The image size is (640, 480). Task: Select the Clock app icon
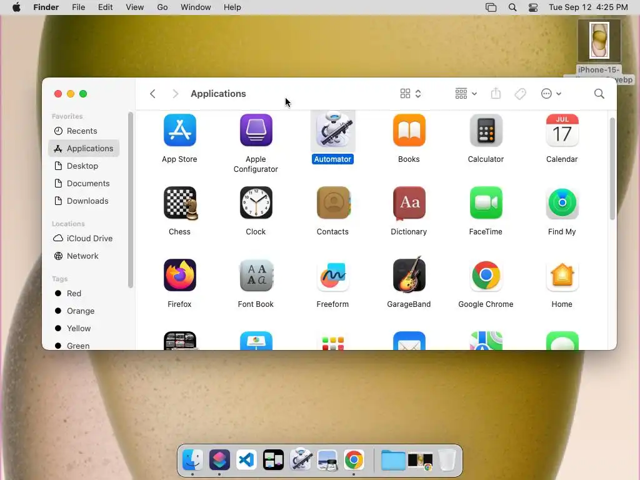point(256,203)
